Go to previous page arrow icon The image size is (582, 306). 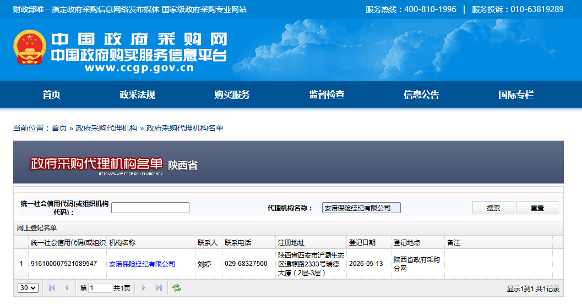(67, 288)
